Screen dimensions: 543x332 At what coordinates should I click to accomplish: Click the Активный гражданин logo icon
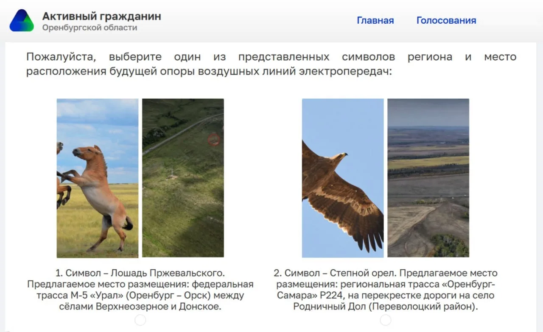tap(22, 21)
